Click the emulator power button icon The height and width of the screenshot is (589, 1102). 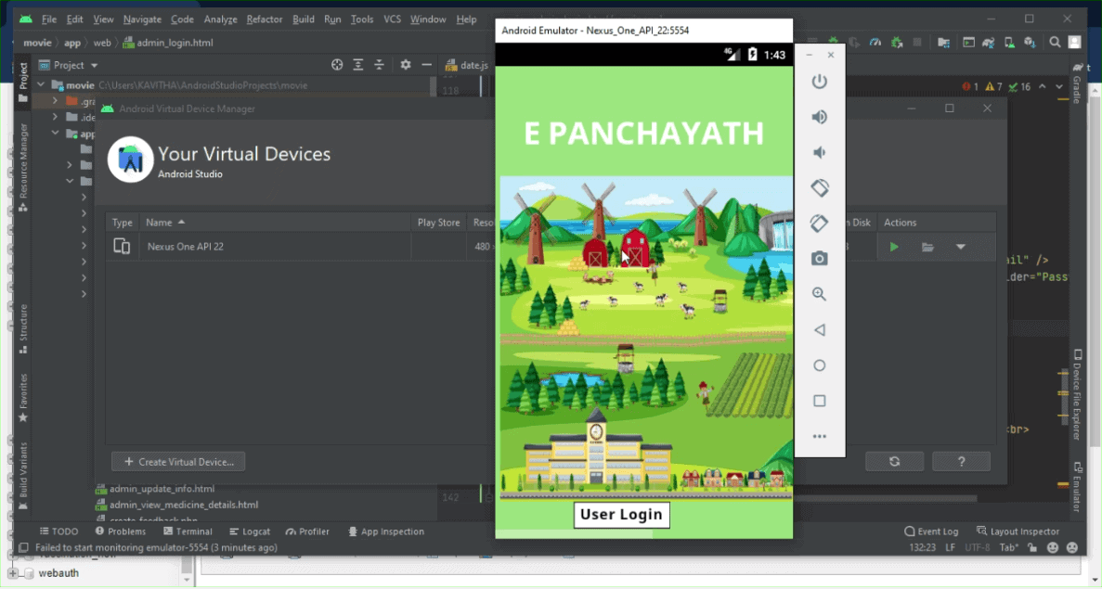point(819,82)
